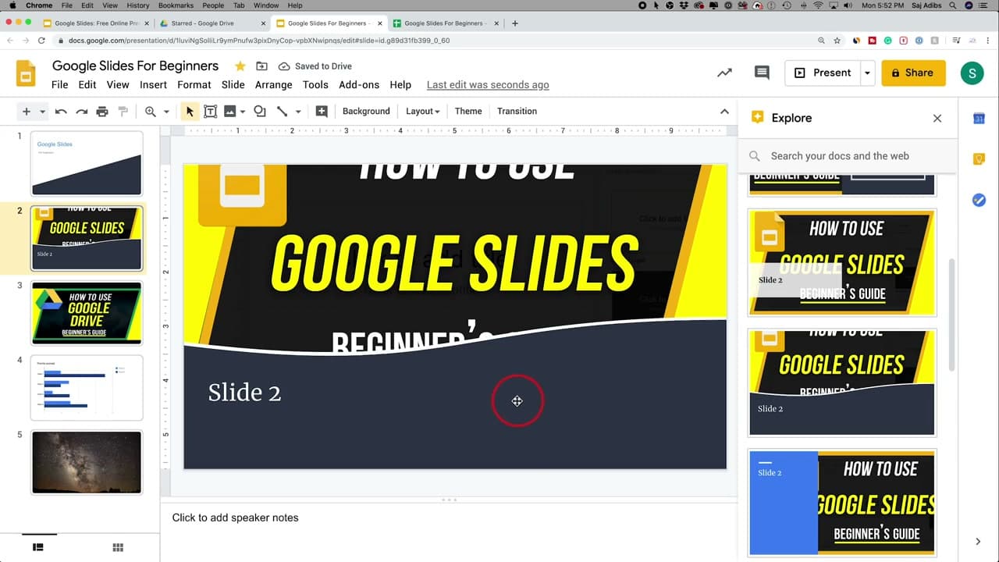This screenshot has width=999, height=562.
Task: Open the macOS Bookmarks menu
Action: (176, 5)
